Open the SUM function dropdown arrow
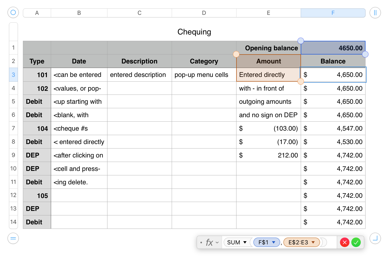 tap(245, 242)
